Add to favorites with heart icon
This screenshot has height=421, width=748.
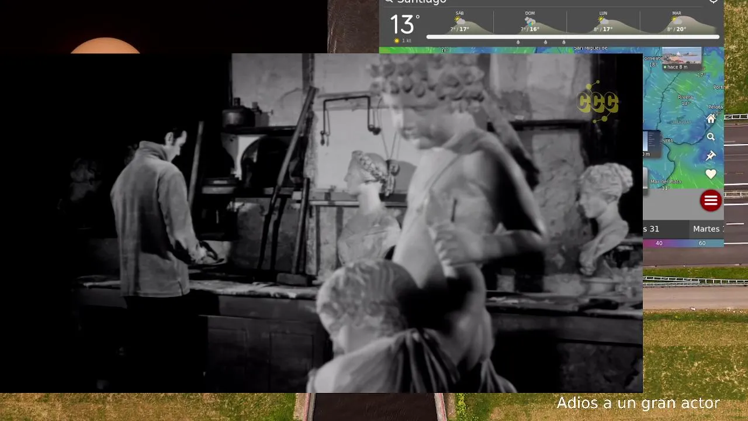(x=711, y=174)
